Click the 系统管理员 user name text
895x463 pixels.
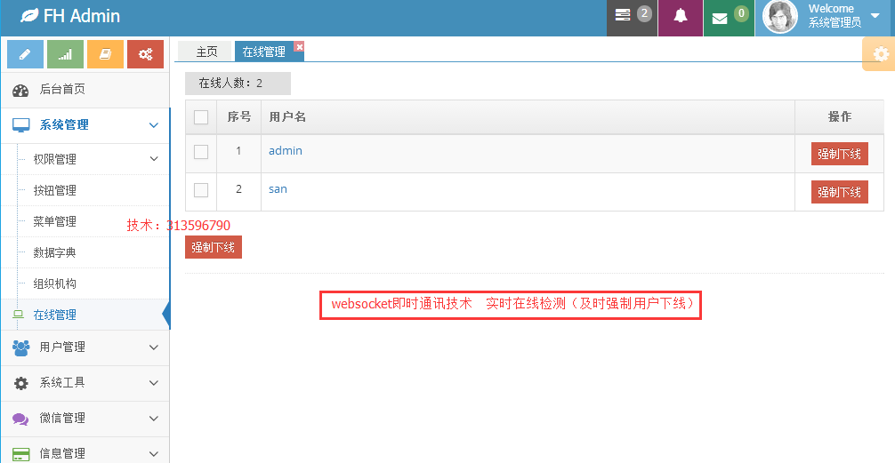(x=835, y=23)
